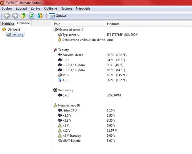Open the Zobrazit menu
The width and height of the screenshot is (192, 154).
[21, 8]
